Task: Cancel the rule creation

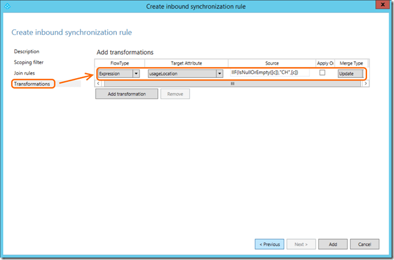Action: point(364,244)
